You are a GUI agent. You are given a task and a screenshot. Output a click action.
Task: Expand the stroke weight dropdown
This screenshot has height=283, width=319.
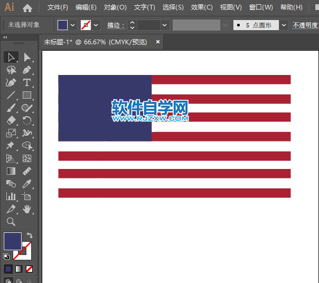tap(165, 25)
